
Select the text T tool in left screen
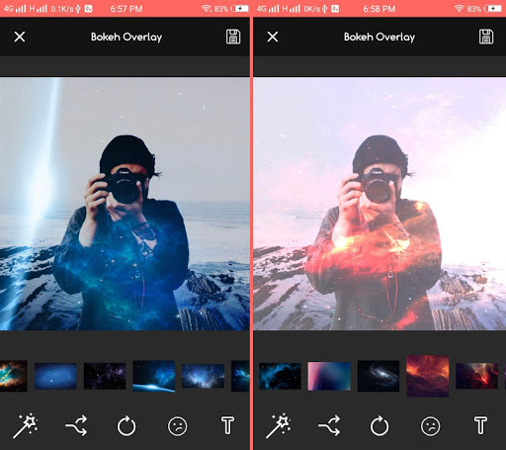tap(227, 425)
